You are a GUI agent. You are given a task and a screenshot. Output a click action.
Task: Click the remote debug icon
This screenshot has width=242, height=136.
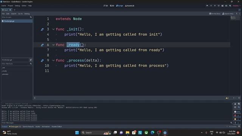pos(219,6)
